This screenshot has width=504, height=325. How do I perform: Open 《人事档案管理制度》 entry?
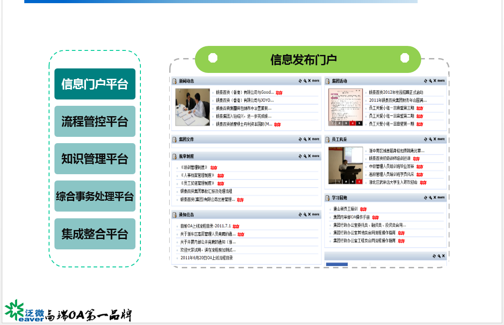coord(198,175)
